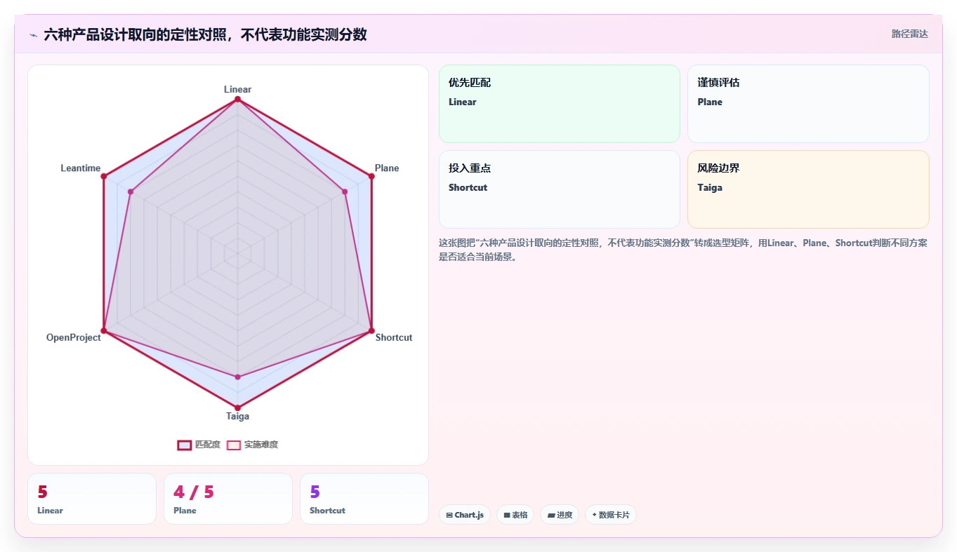This screenshot has width=957, height=552.
Task: Click the 实施难度 legend color box
Action: (x=234, y=445)
